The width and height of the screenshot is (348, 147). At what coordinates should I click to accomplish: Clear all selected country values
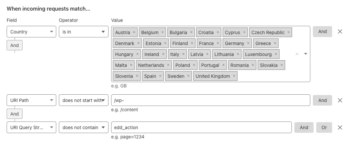[297, 54]
